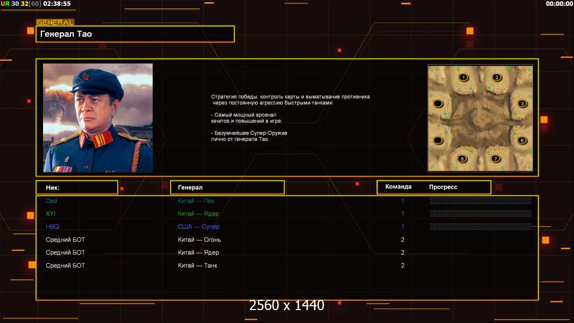Click the Прогресс column header
The height and width of the screenshot is (323, 574).
pos(443,187)
